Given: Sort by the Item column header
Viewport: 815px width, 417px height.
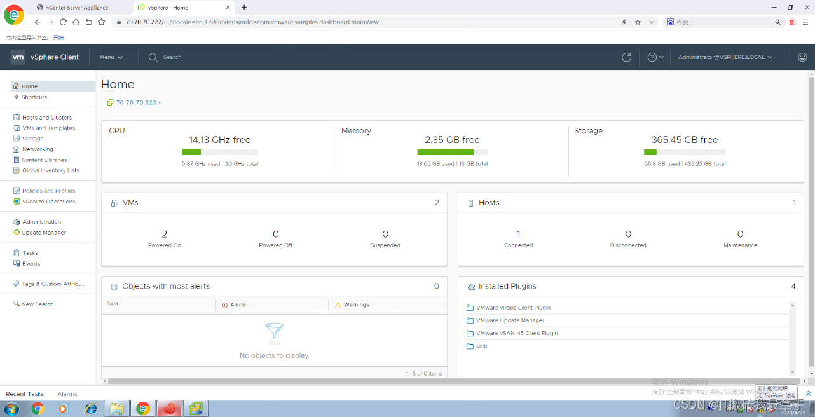Looking at the screenshot, I should pyautogui.click(x=112, y=304).
